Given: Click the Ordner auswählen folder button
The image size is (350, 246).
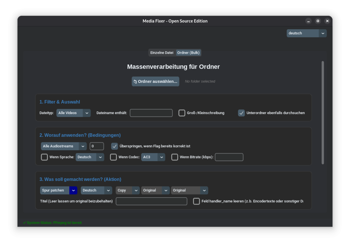Looking at the screenshot, I should coord(155,81).
